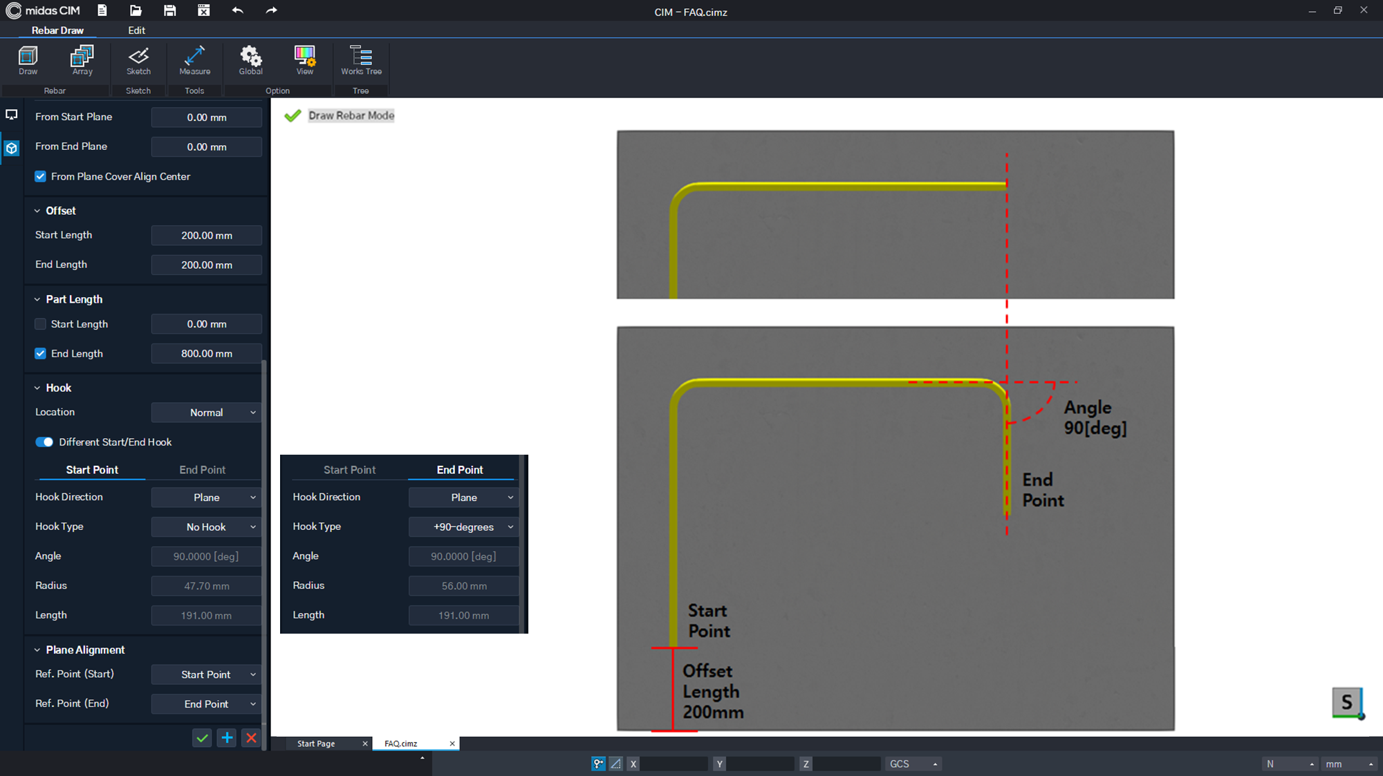Click From Start Plane value field
The width and height of the screenshot is (1383, 776).
point(206,117)
